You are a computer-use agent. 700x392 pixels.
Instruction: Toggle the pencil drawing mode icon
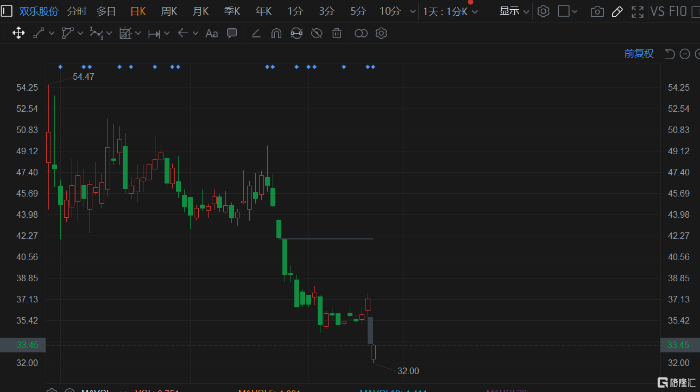(617, 11)
